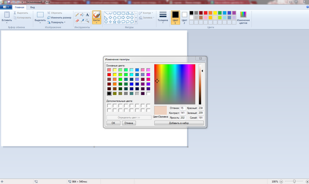Open the blue Paint application menu button
The image size is (309, 184).
pos(6,7)
